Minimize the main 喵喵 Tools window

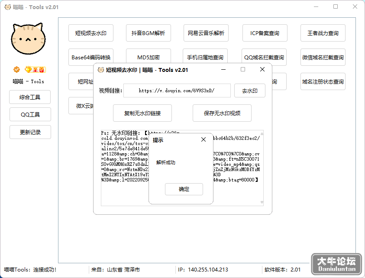coord(316,7)
